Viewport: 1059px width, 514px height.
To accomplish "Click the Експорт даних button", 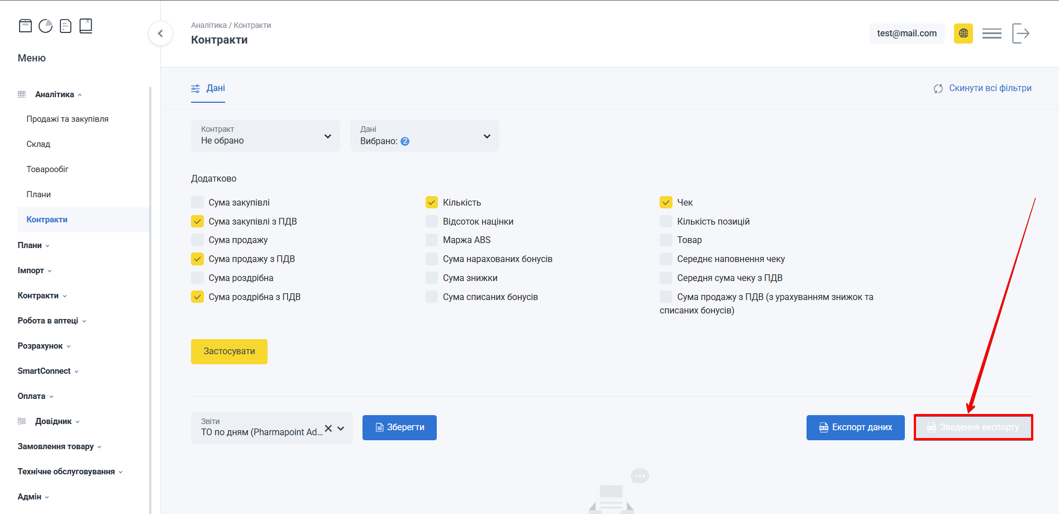I will [855, 427].
